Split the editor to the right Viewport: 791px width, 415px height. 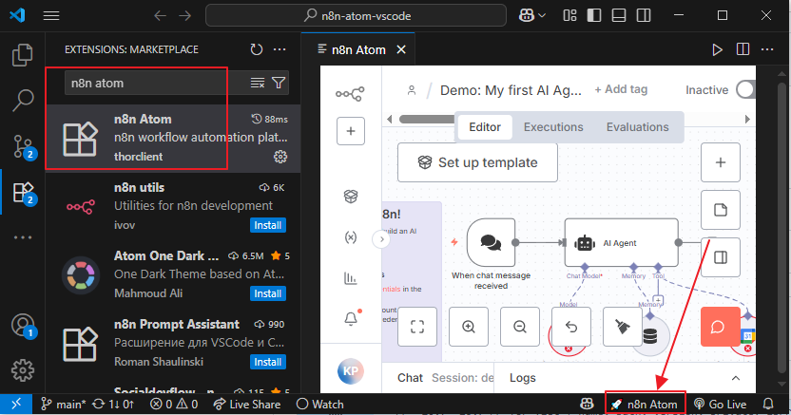743,49
